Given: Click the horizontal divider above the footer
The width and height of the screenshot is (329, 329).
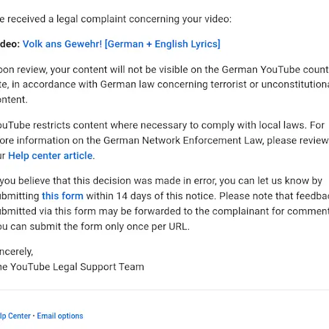Looking at the screenshot, I should coord(164,290).
